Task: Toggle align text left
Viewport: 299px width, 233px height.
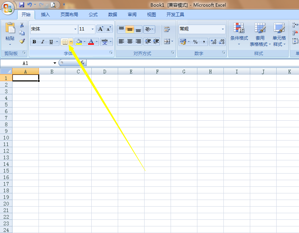Action: click(121, 41)
